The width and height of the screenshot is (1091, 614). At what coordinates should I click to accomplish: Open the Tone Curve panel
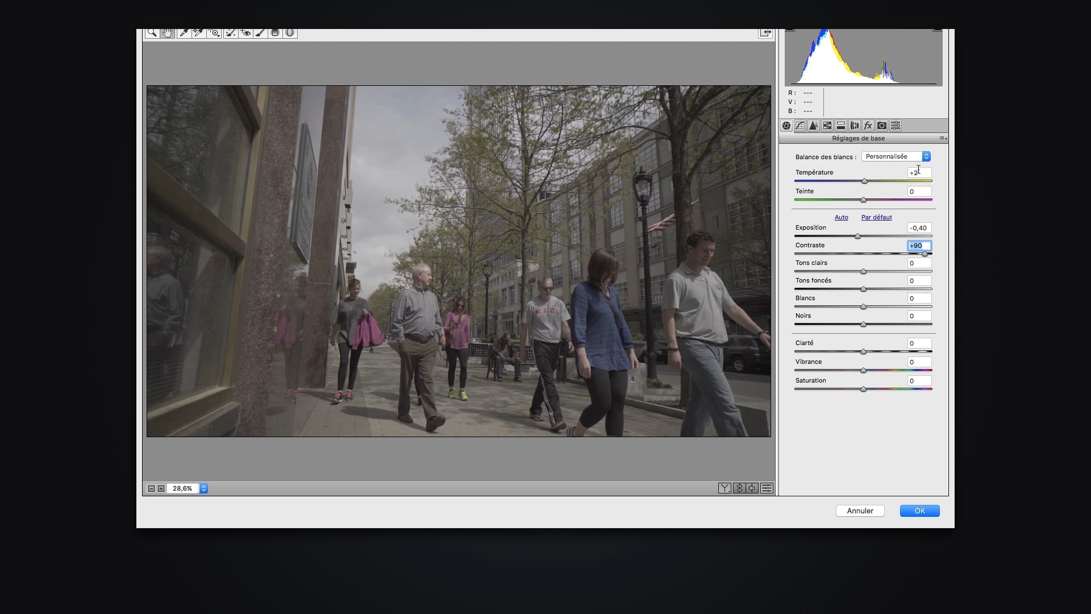tap(800, 126)
